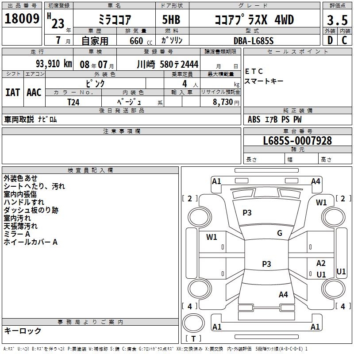Image resolution: width=354 pixels, height=354 pixels.
Task: Click the W1 mark on the left door
Action: (212, 237)
